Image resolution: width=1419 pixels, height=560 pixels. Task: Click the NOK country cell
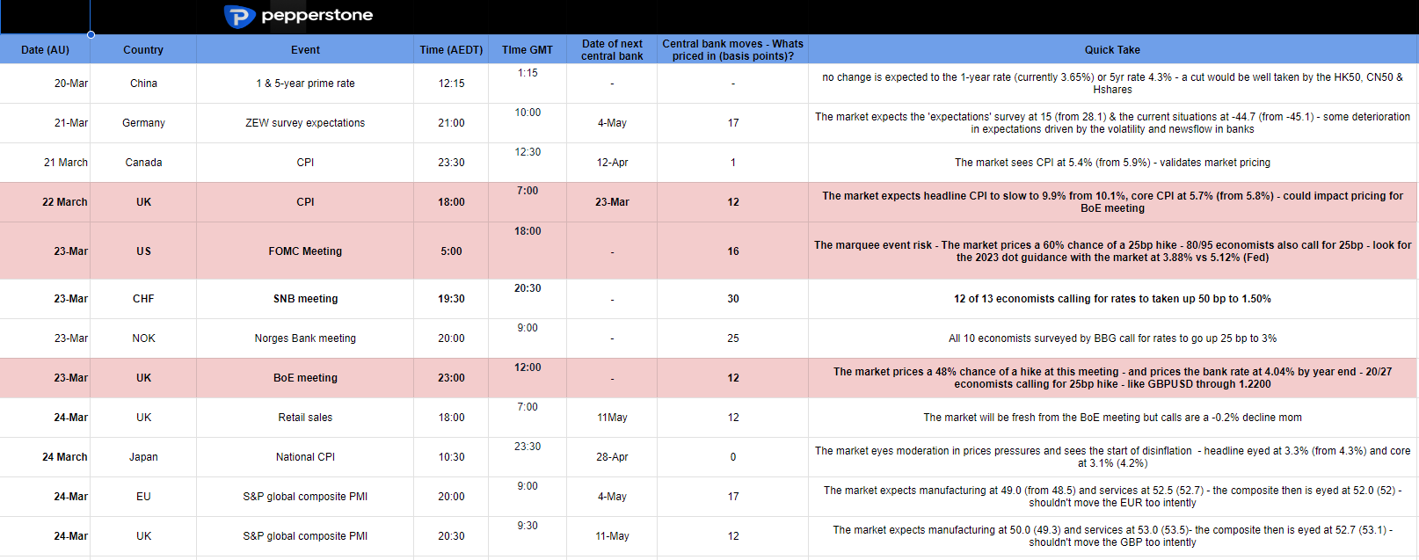pos(143,338)
